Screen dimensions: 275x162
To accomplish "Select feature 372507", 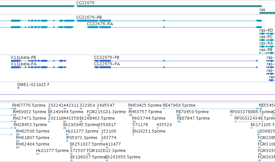I will [x=78, y=151].
